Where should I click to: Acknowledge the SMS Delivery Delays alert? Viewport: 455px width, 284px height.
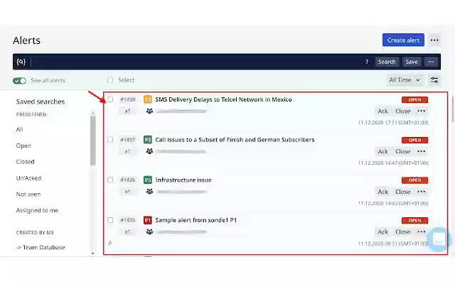tap(382, 111)
